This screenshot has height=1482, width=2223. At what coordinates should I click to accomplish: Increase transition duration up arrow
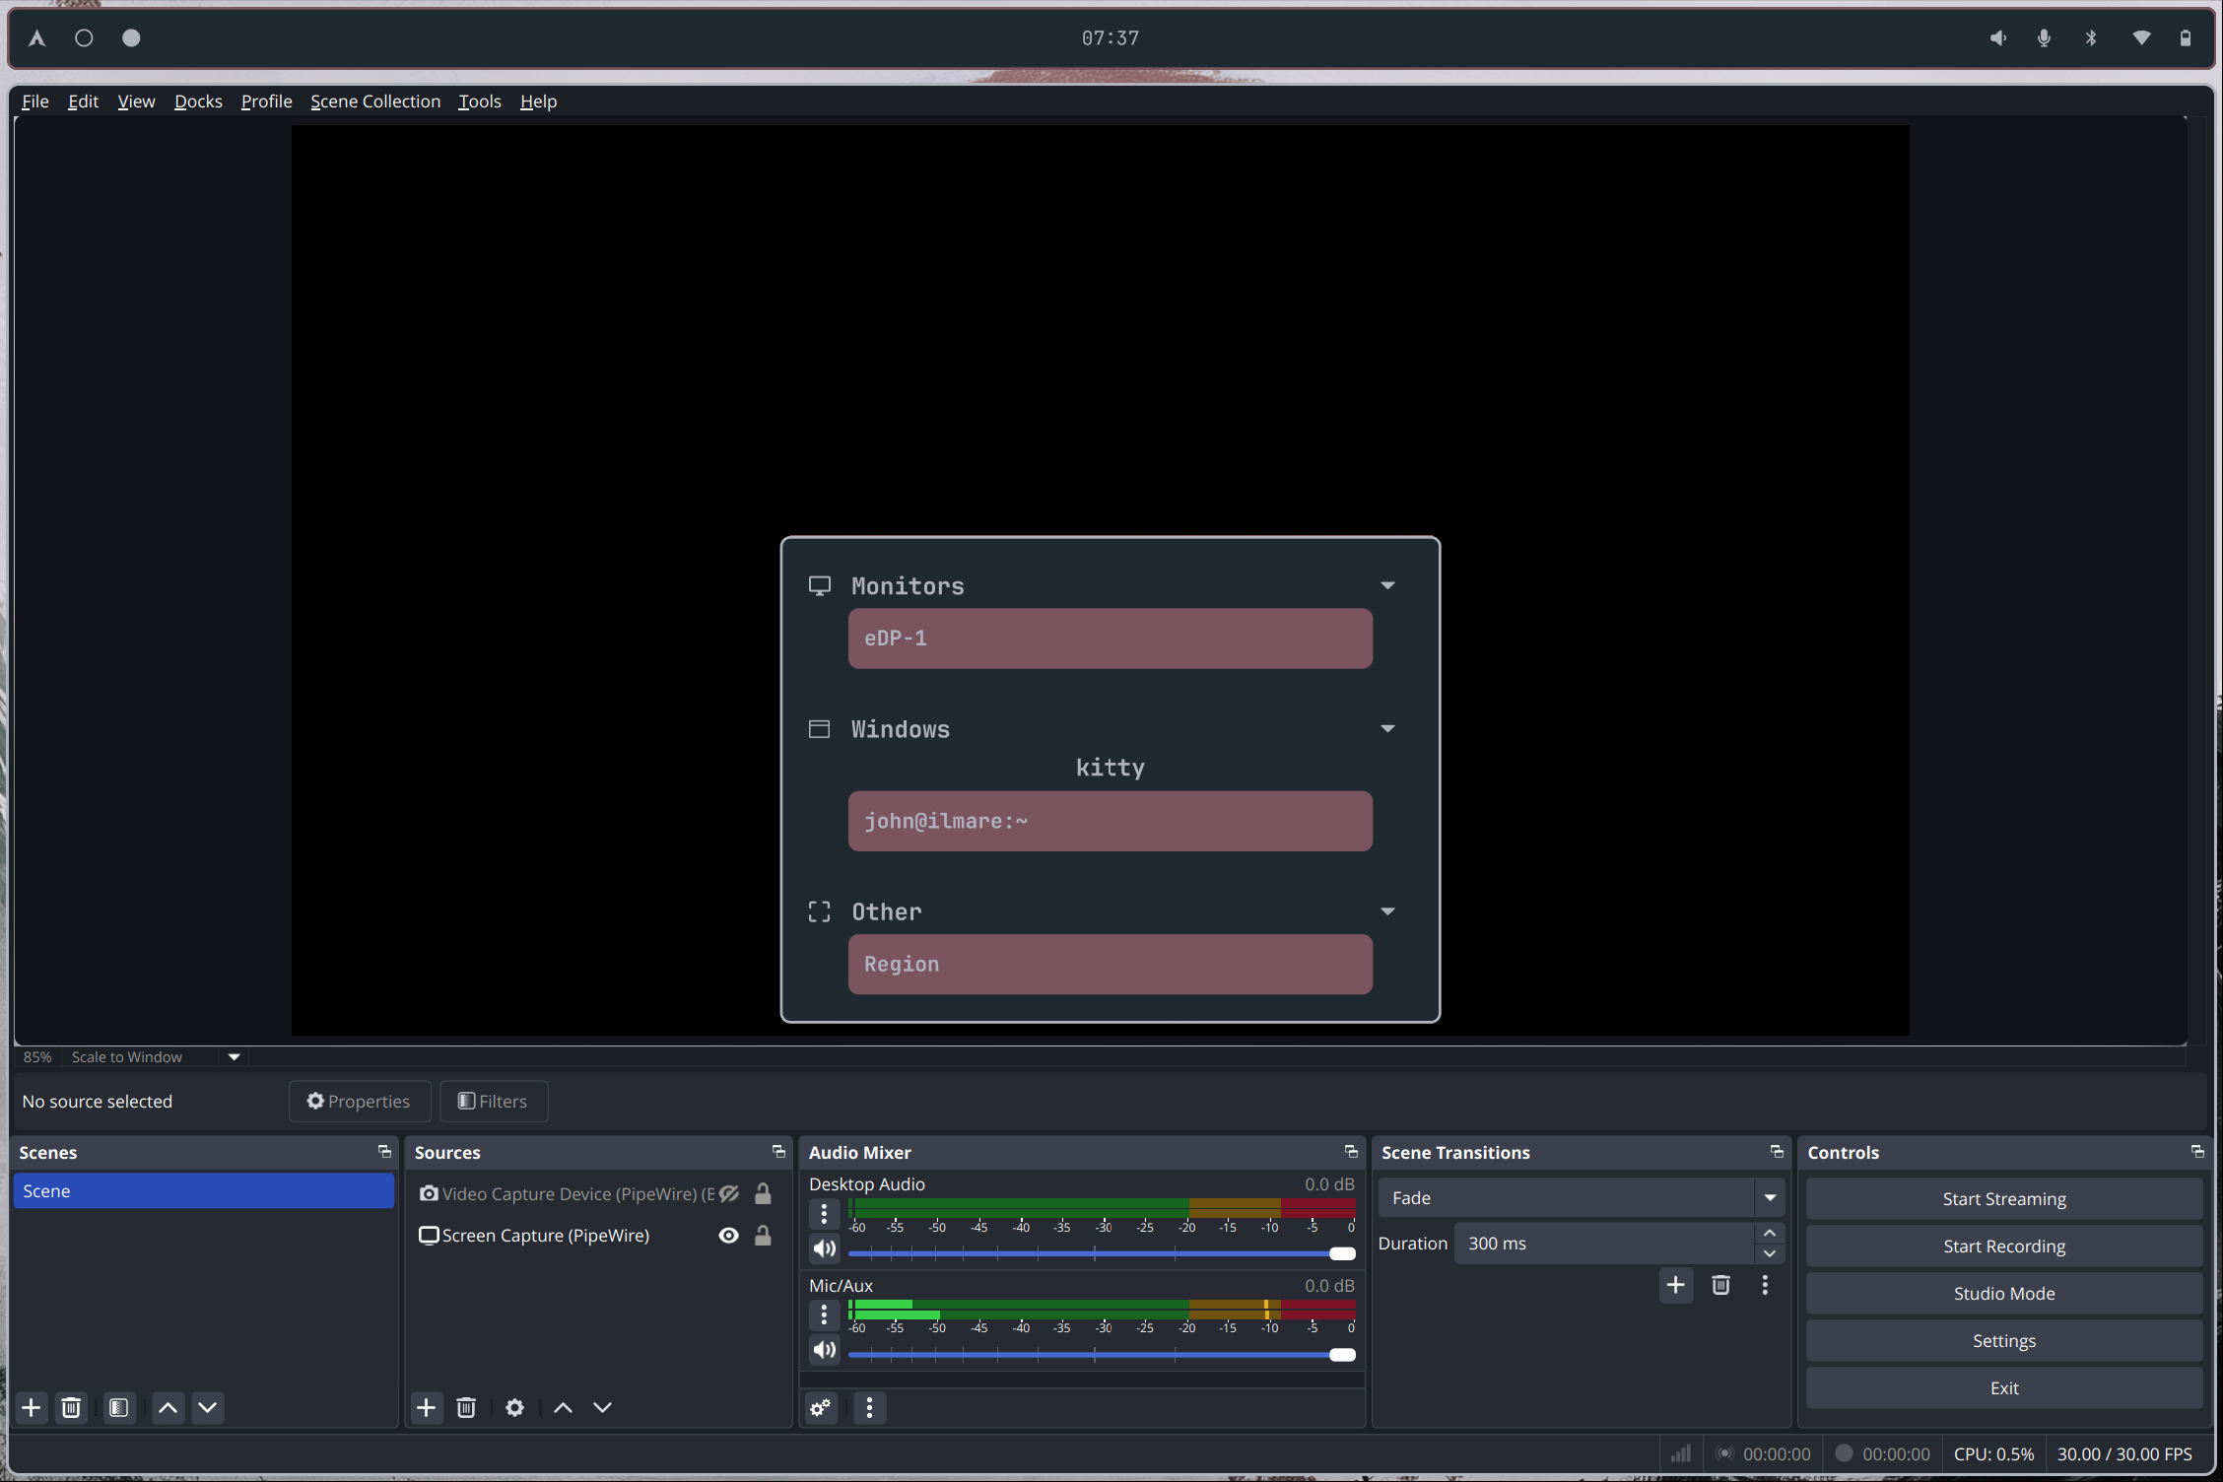coord(1770,1234)
